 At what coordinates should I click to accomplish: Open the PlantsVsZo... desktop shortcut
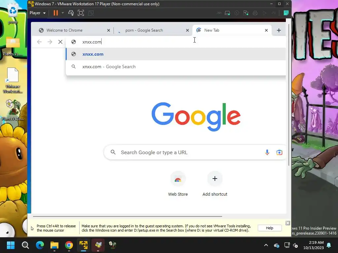(13, 110)
